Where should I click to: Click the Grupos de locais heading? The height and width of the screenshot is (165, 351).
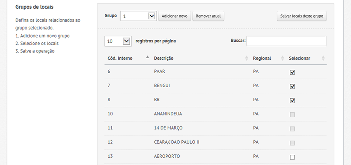34,7
